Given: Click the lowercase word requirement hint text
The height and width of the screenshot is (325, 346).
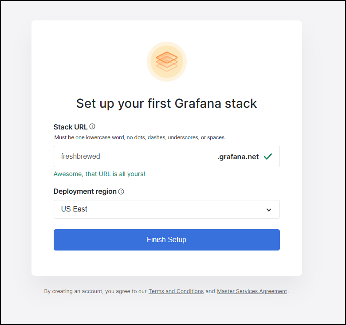Looking at the screenshot, I should pos(140,137).
